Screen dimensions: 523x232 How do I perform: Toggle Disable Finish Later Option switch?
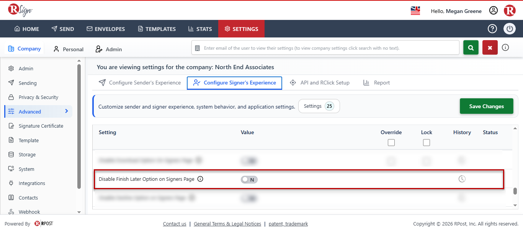249,179
